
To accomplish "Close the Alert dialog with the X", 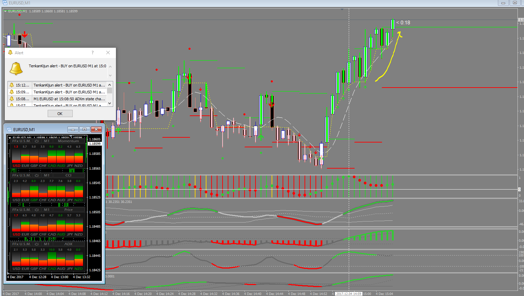I will [108, 53].
